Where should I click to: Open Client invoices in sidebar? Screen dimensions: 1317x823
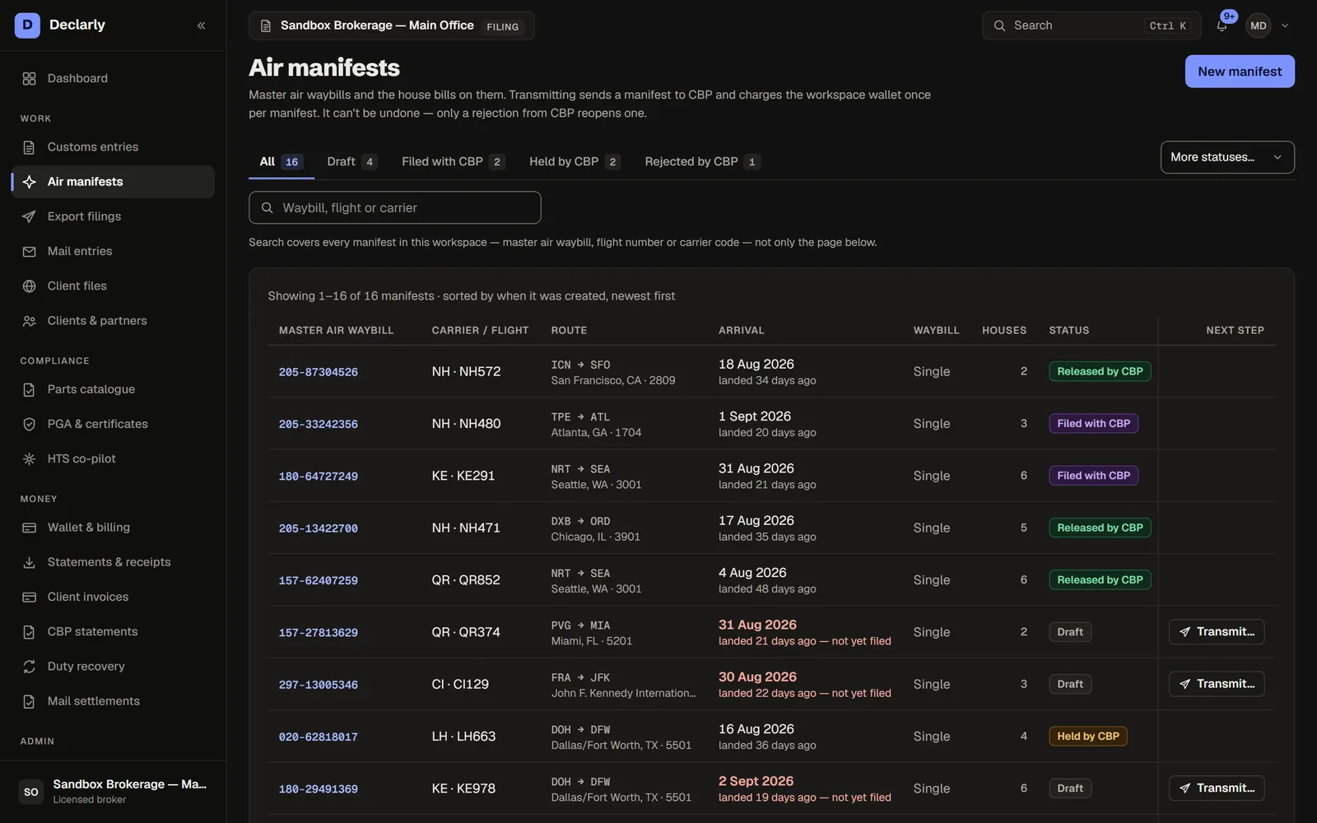113,597
